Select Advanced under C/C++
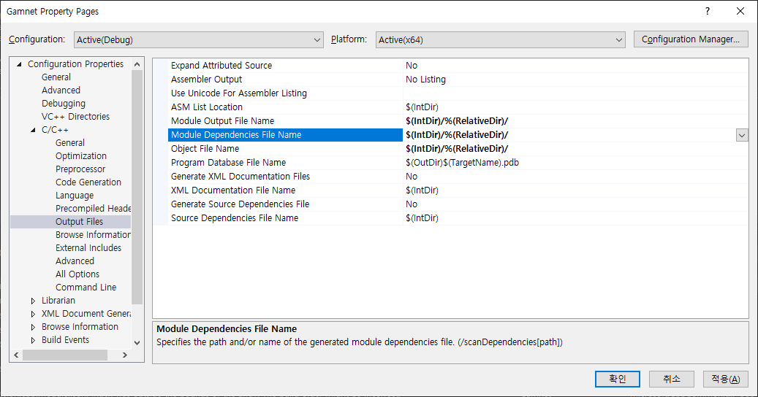The image size is (758, 397). pyautogui.click(x=75, y=261)
